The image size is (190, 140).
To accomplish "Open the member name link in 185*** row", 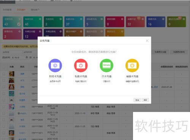I will tap(22, 93).
